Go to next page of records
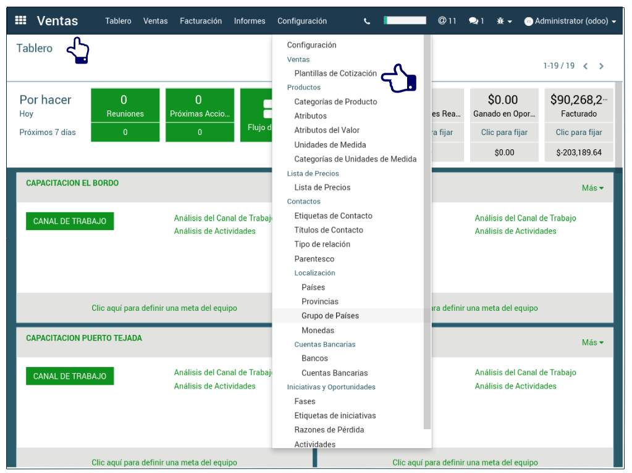This screenshot has width=632, height=473. [601, 66]
